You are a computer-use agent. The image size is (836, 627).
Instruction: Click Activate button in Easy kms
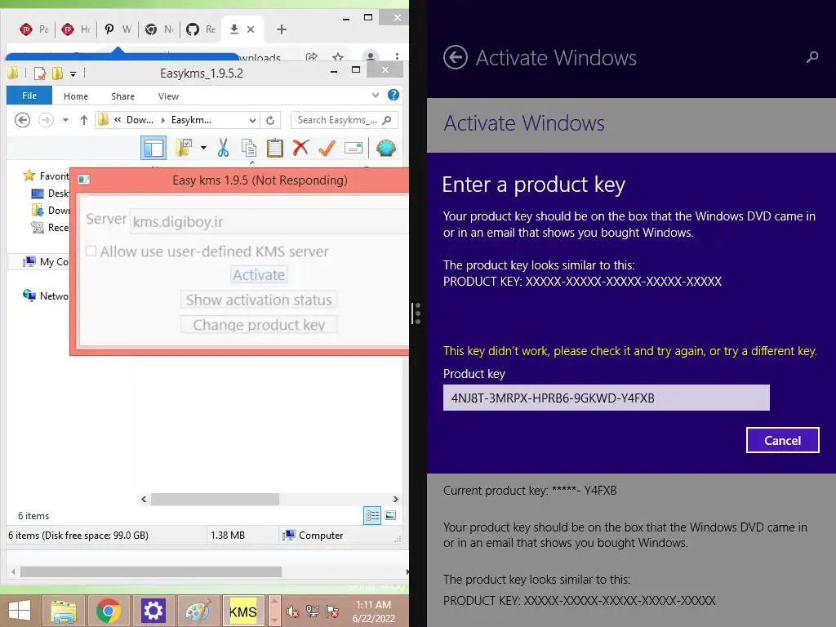pyautogui.click(x=259, y=274)
